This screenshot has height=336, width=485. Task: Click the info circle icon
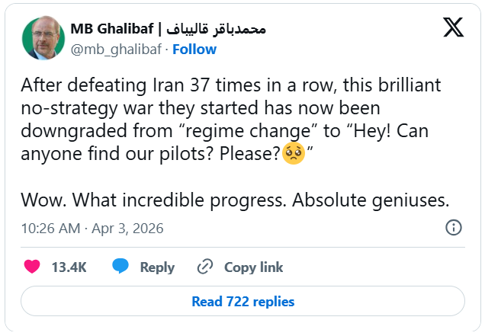[453, 228]
